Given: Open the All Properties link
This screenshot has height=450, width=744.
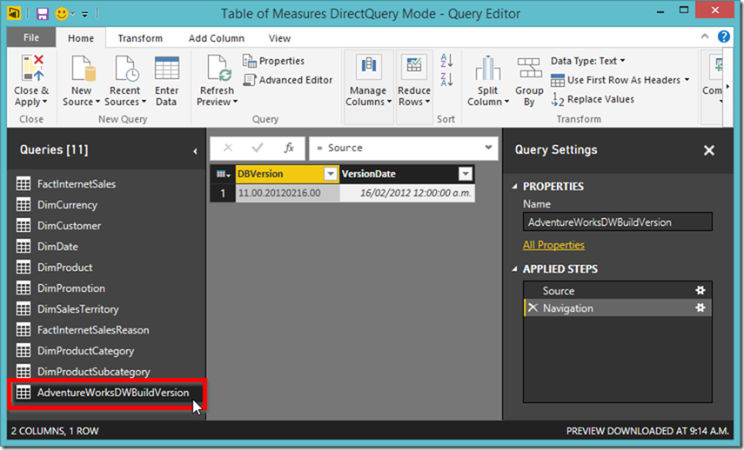Looking at the screenshot, I should coord(553,245).
